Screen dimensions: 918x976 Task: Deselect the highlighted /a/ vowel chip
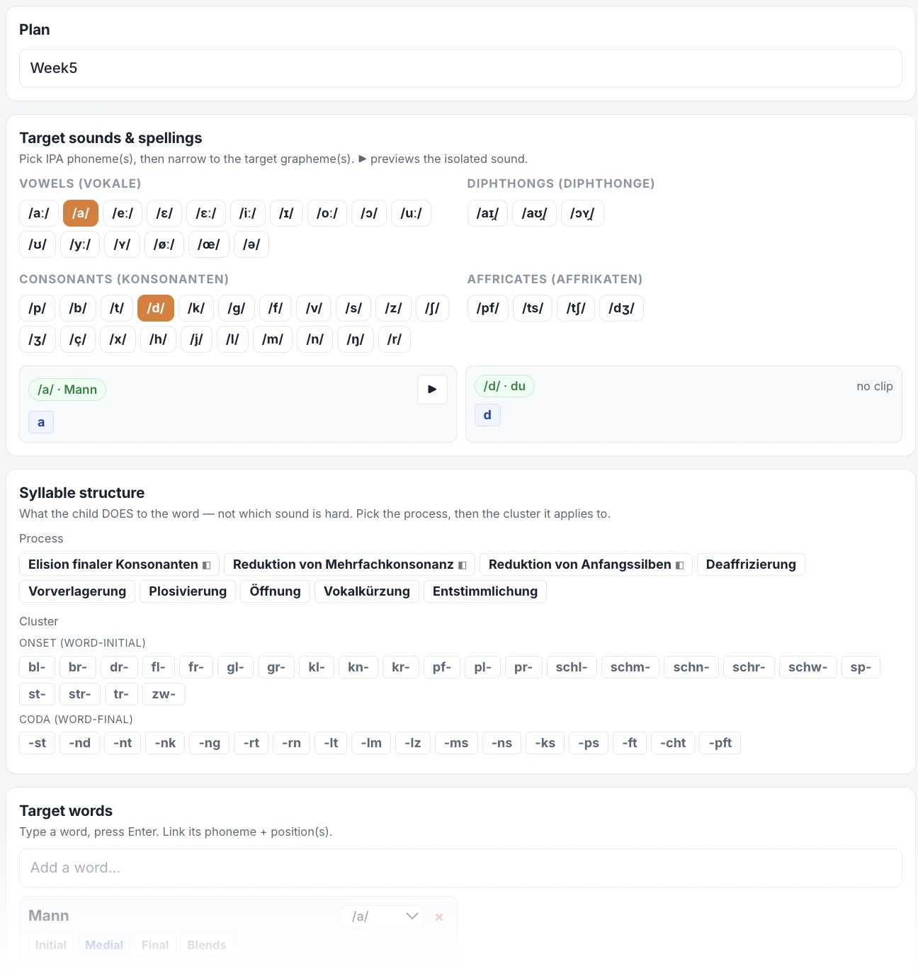point(81,213)
